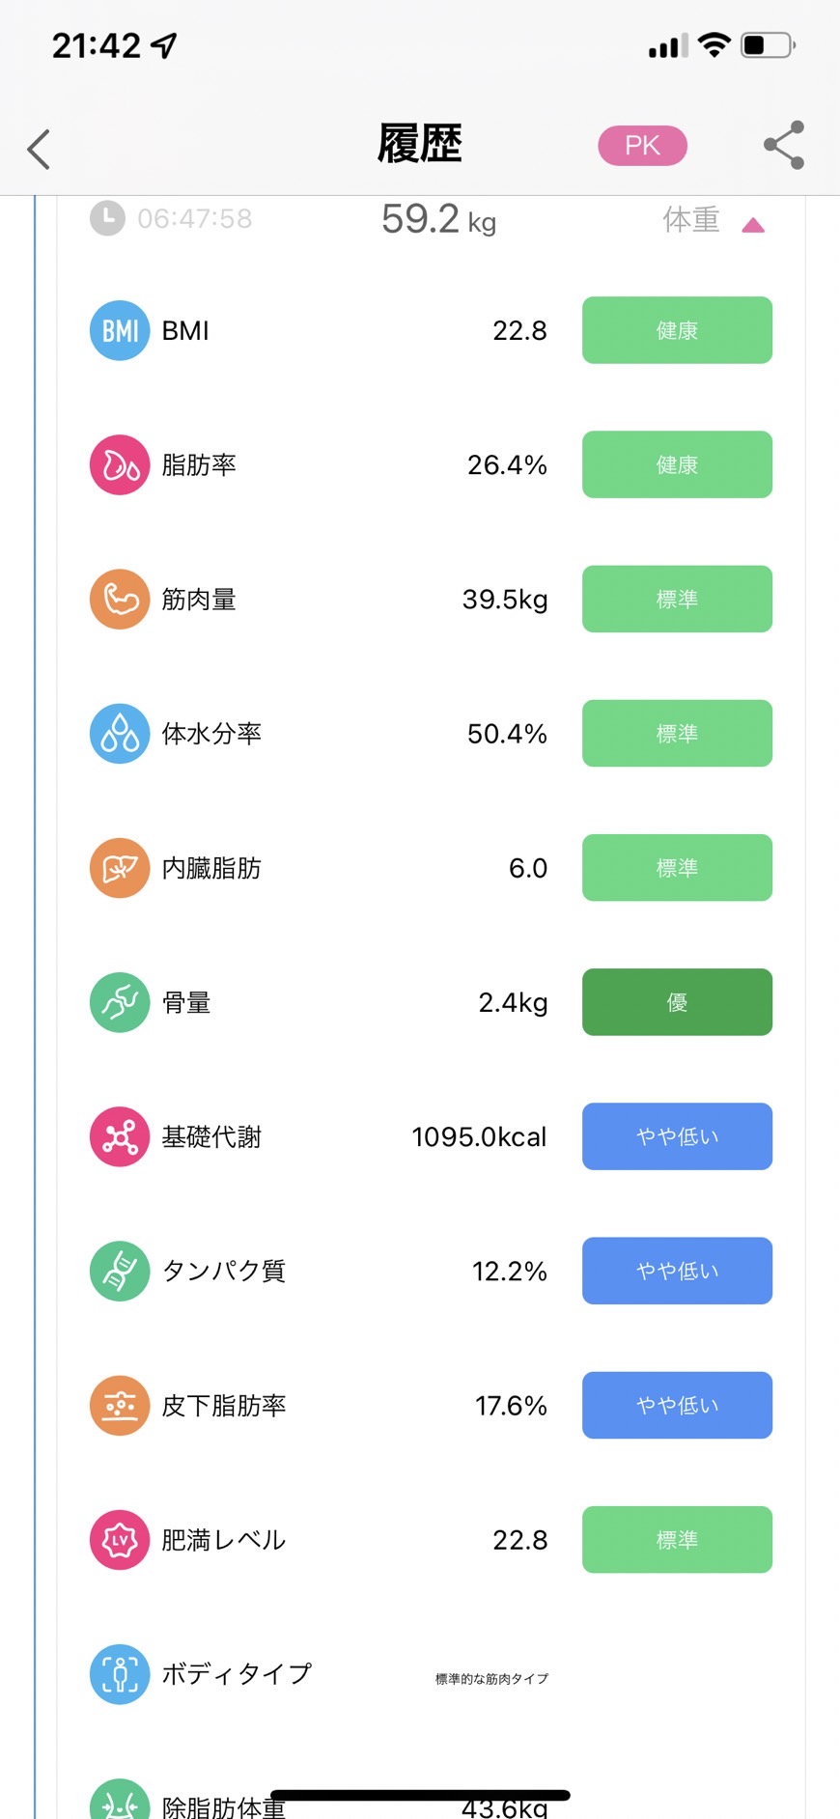
Task: Open the share icon
Action: click(784, 145)
